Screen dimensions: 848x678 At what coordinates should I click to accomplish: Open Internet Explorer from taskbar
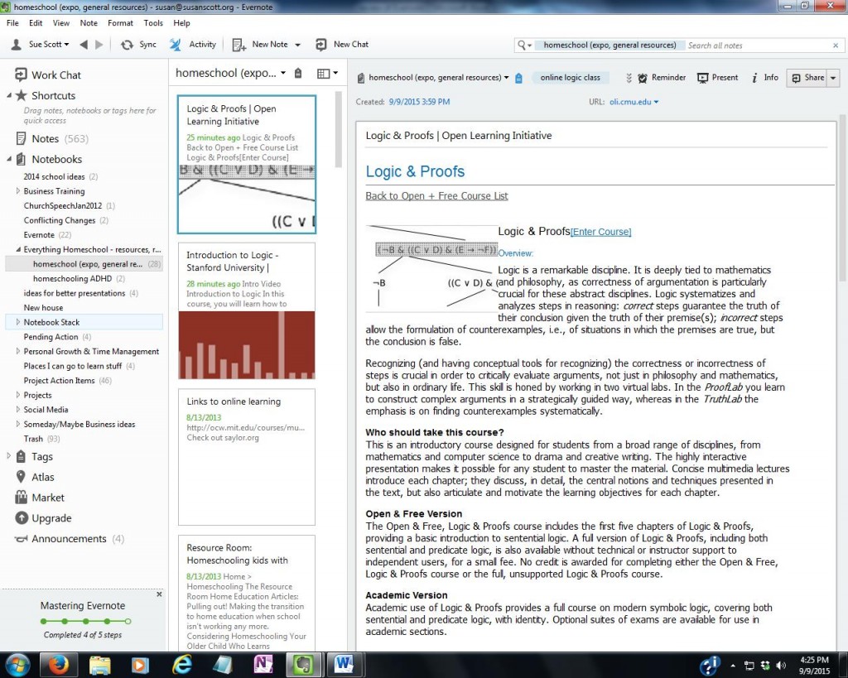pyautogui.click(x=181, y=665)
